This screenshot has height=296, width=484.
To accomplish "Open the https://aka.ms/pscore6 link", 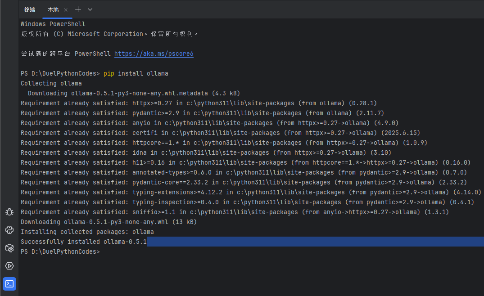I will click(x=154, y=54).
